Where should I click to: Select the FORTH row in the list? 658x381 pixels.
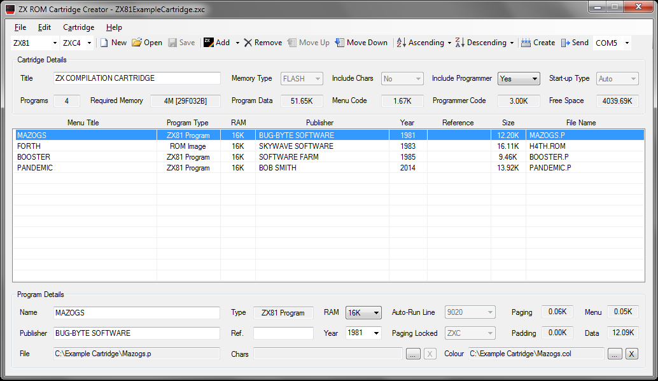pyautogui.click(x=328, y=146)
